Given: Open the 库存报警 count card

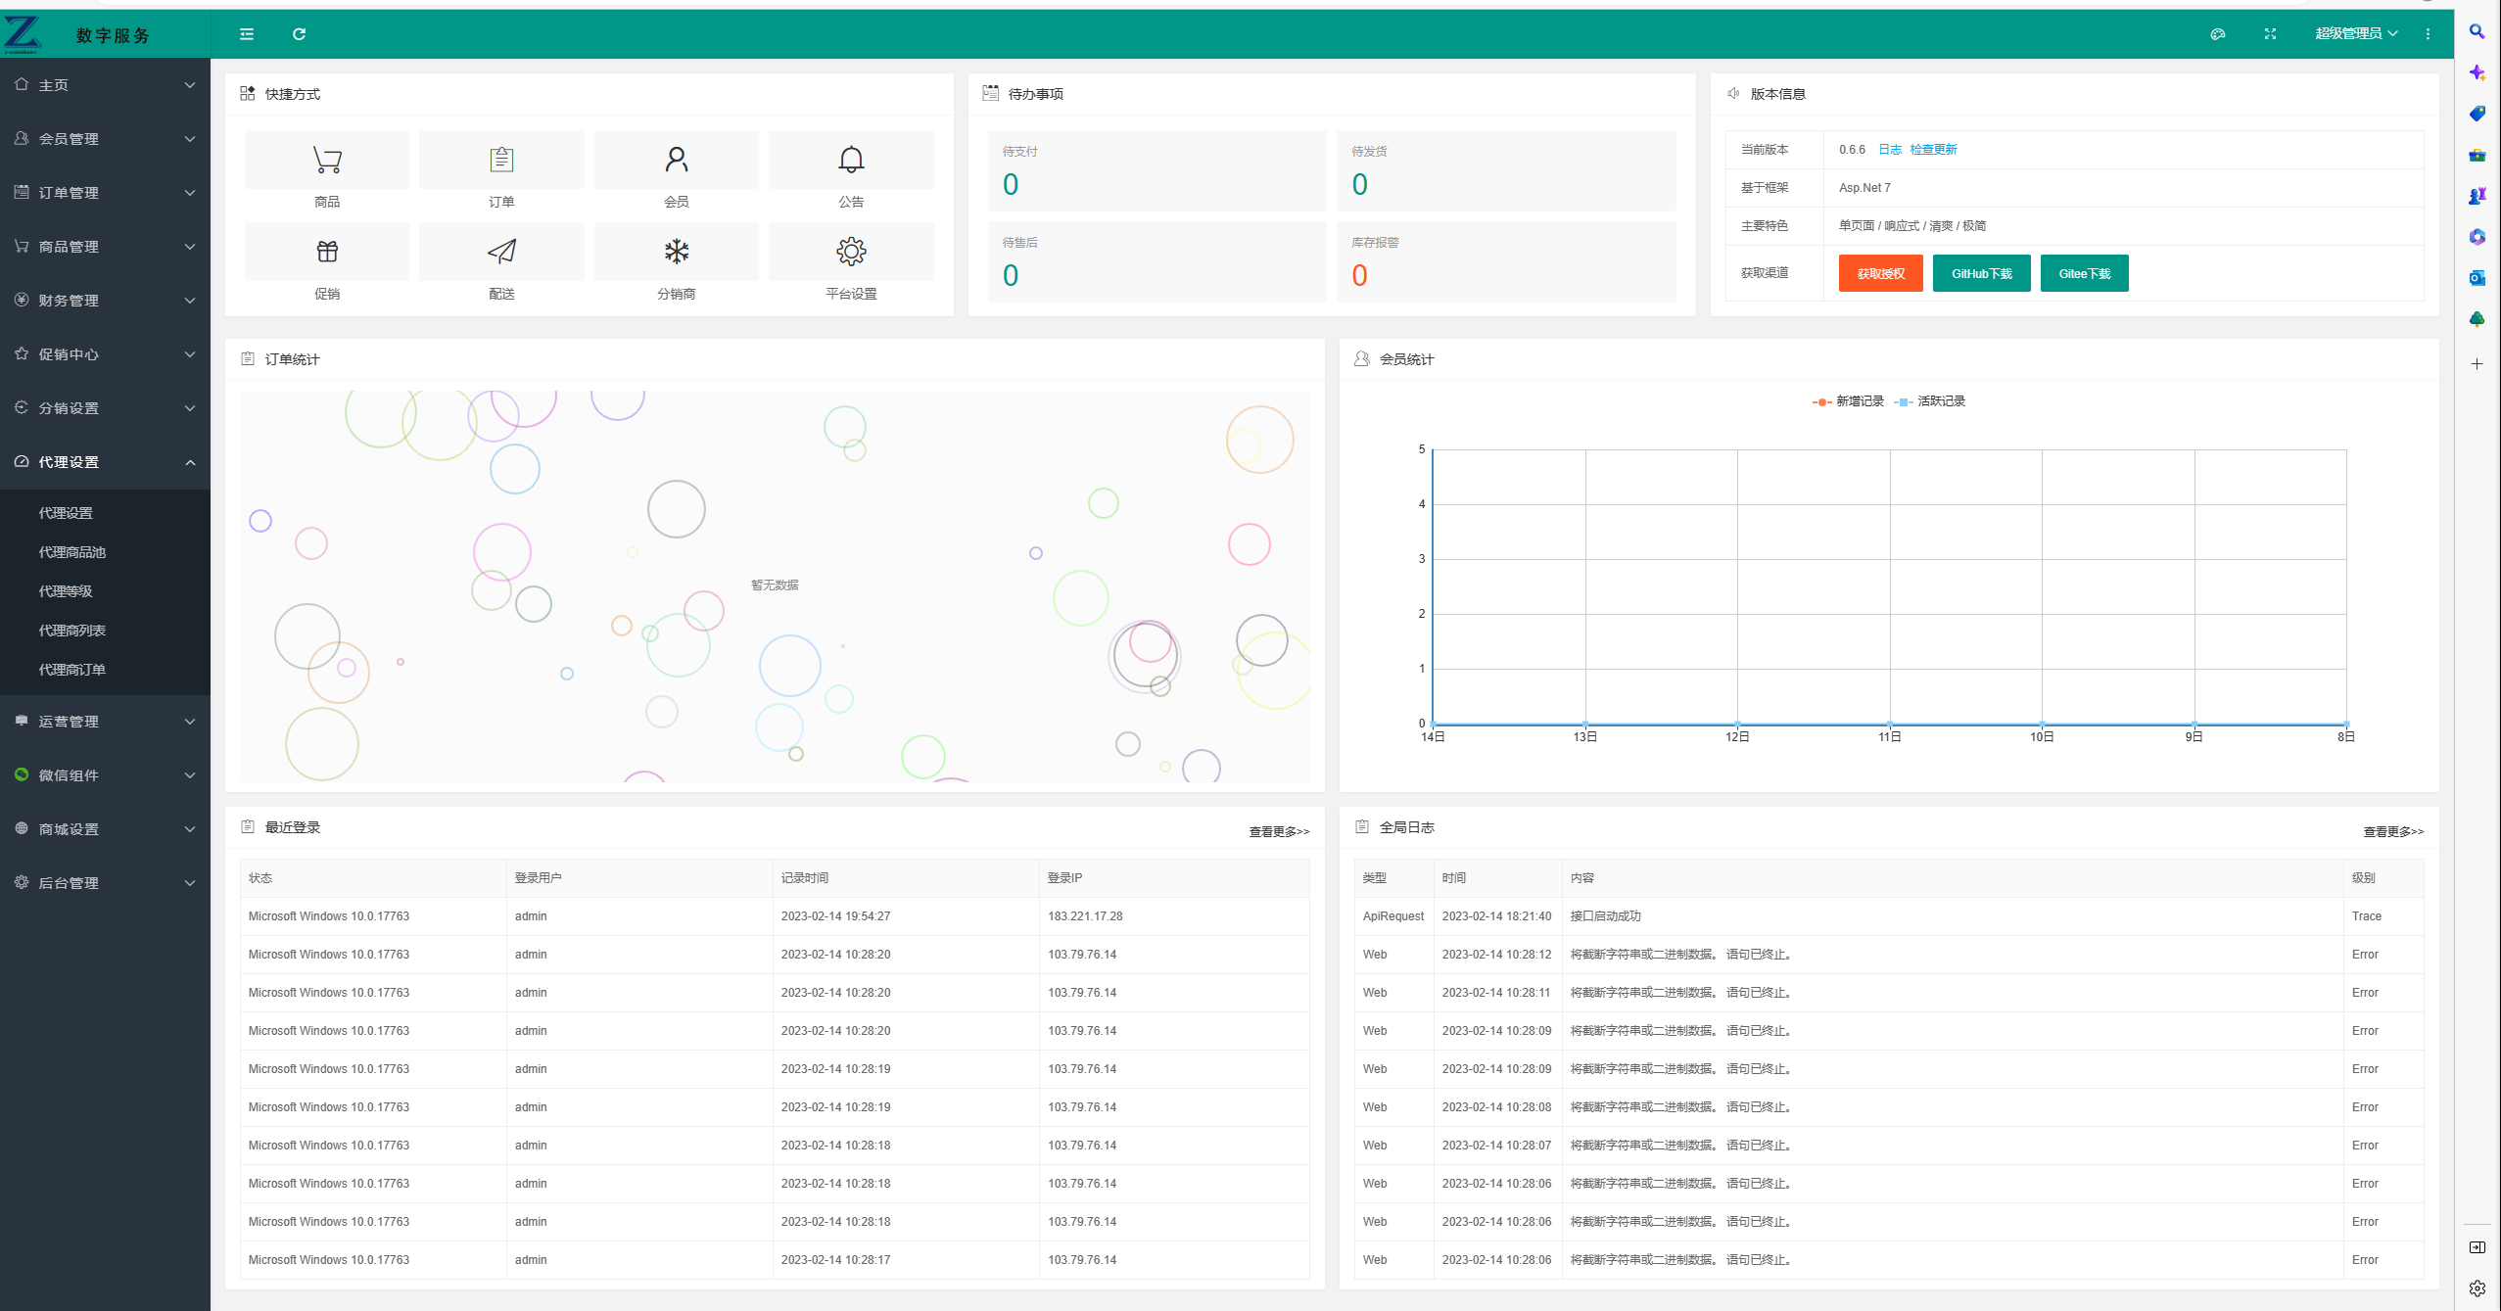Looking at the screenshot, I should [1506, 262].
